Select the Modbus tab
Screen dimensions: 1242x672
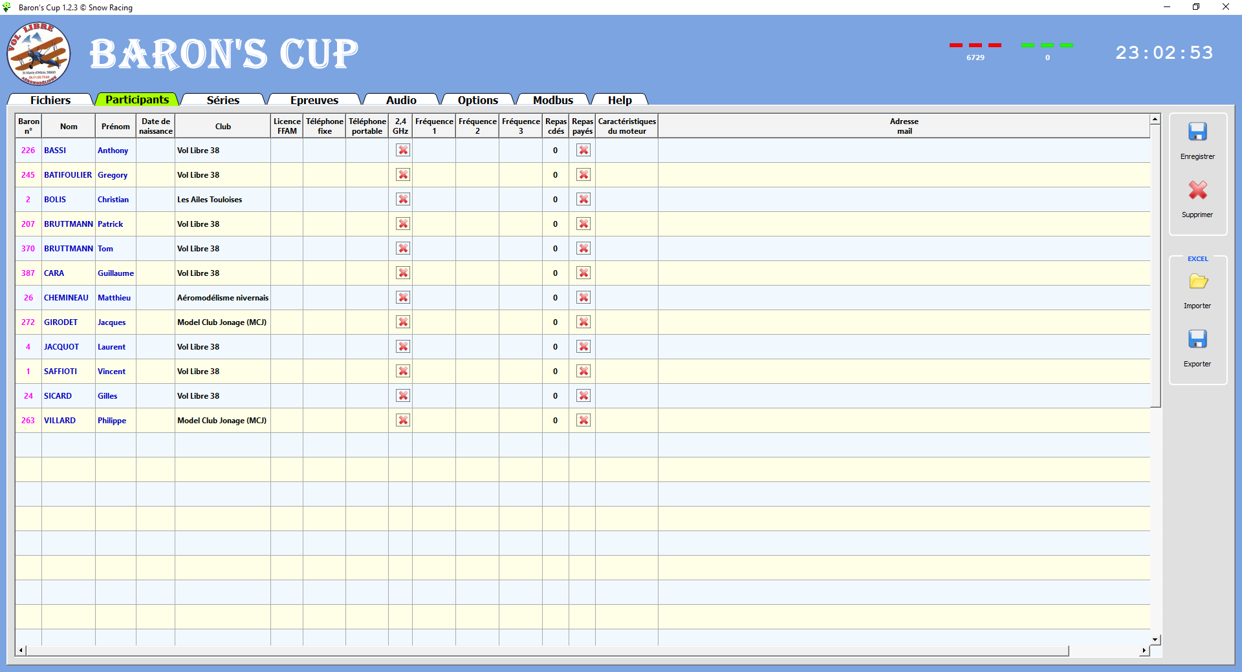(x=552, y=100)
